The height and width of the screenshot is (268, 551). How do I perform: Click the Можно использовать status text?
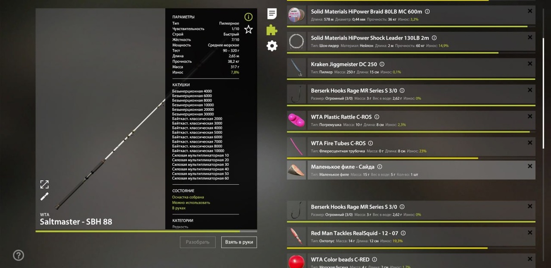tap(191, 202)
